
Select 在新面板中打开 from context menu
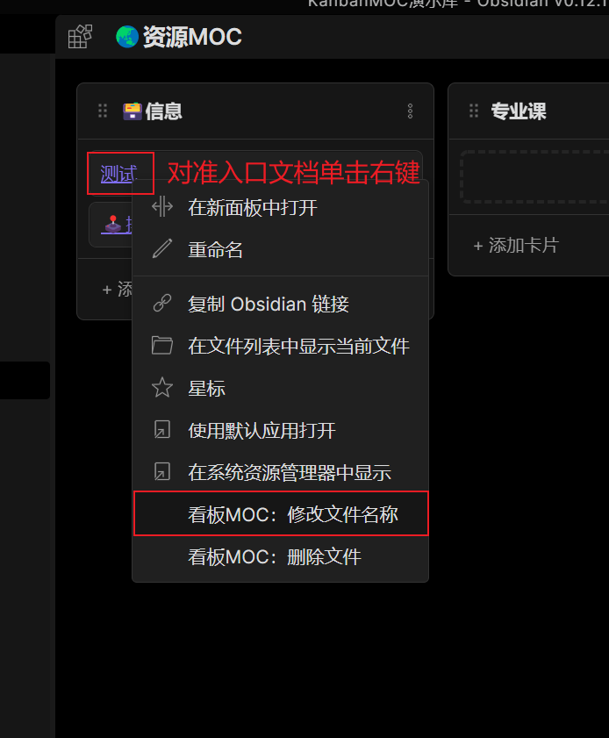[281, 208]
